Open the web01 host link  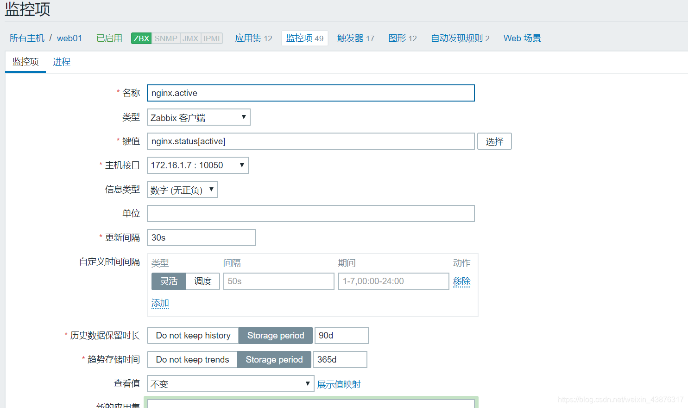[69, 38]
